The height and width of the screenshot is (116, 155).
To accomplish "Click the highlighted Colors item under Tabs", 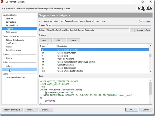I will click(x=19, y=69).
